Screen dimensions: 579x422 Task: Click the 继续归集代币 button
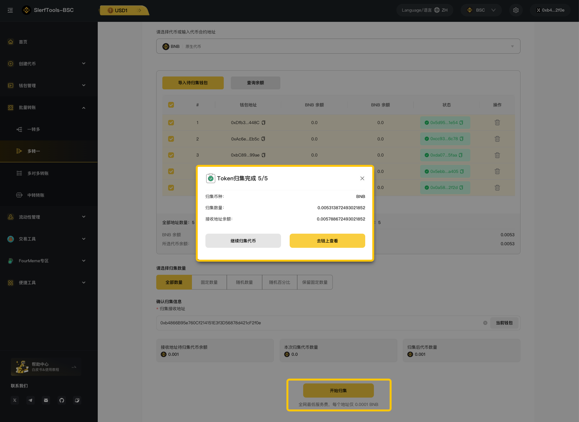pos(243,241)
